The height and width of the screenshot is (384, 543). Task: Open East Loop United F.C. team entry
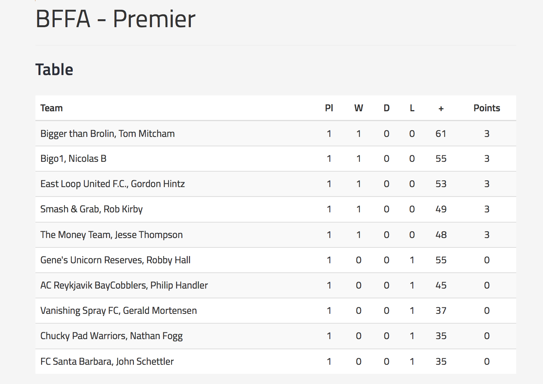tap(112, 184)
